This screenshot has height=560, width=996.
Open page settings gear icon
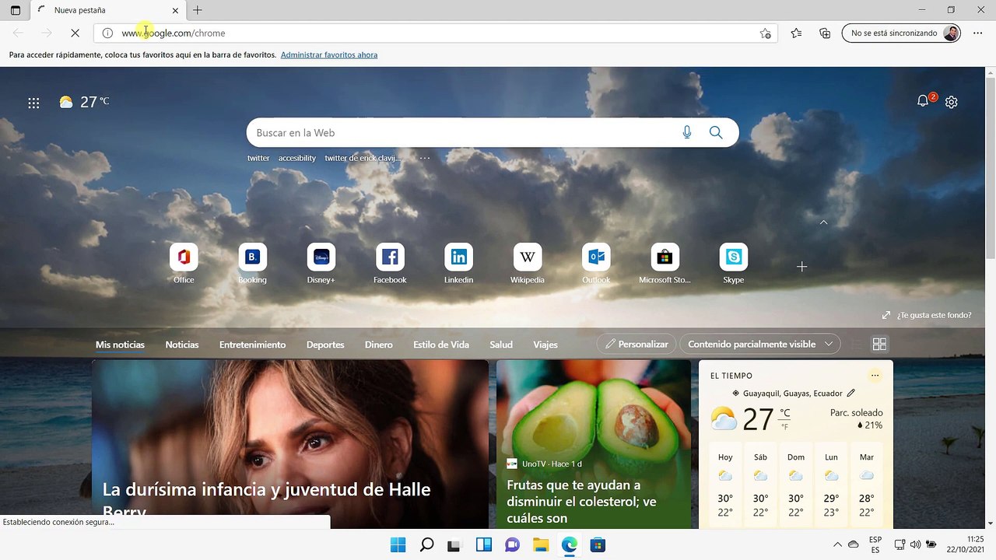[951, 102]
